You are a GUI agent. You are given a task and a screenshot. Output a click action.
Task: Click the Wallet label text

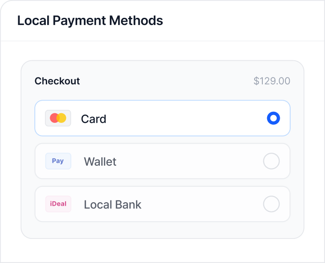pyautogui.click(x=100, y=161)
